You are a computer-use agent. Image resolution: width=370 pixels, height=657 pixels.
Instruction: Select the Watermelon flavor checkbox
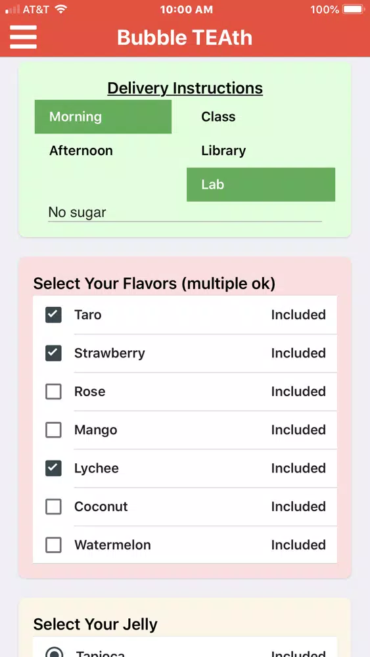[53, 545]
